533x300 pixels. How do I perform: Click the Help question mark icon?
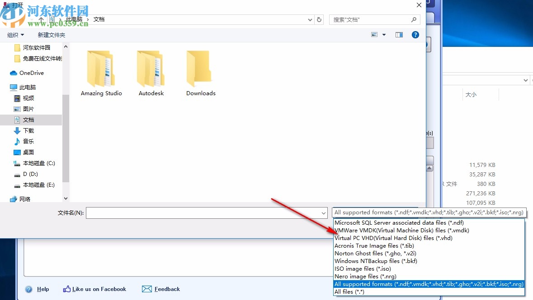[x=415, y=34]
